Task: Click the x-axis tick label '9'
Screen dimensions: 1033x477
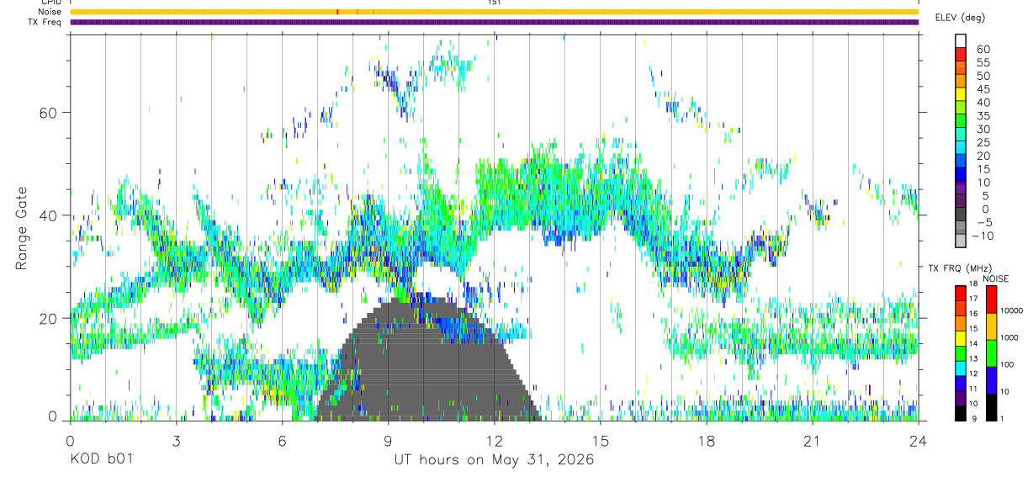Action: pos(388,441)
